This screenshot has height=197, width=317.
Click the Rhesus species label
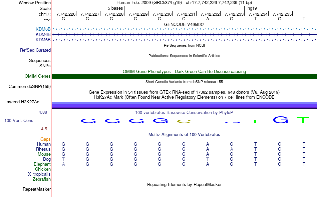(x=43, y=149)
